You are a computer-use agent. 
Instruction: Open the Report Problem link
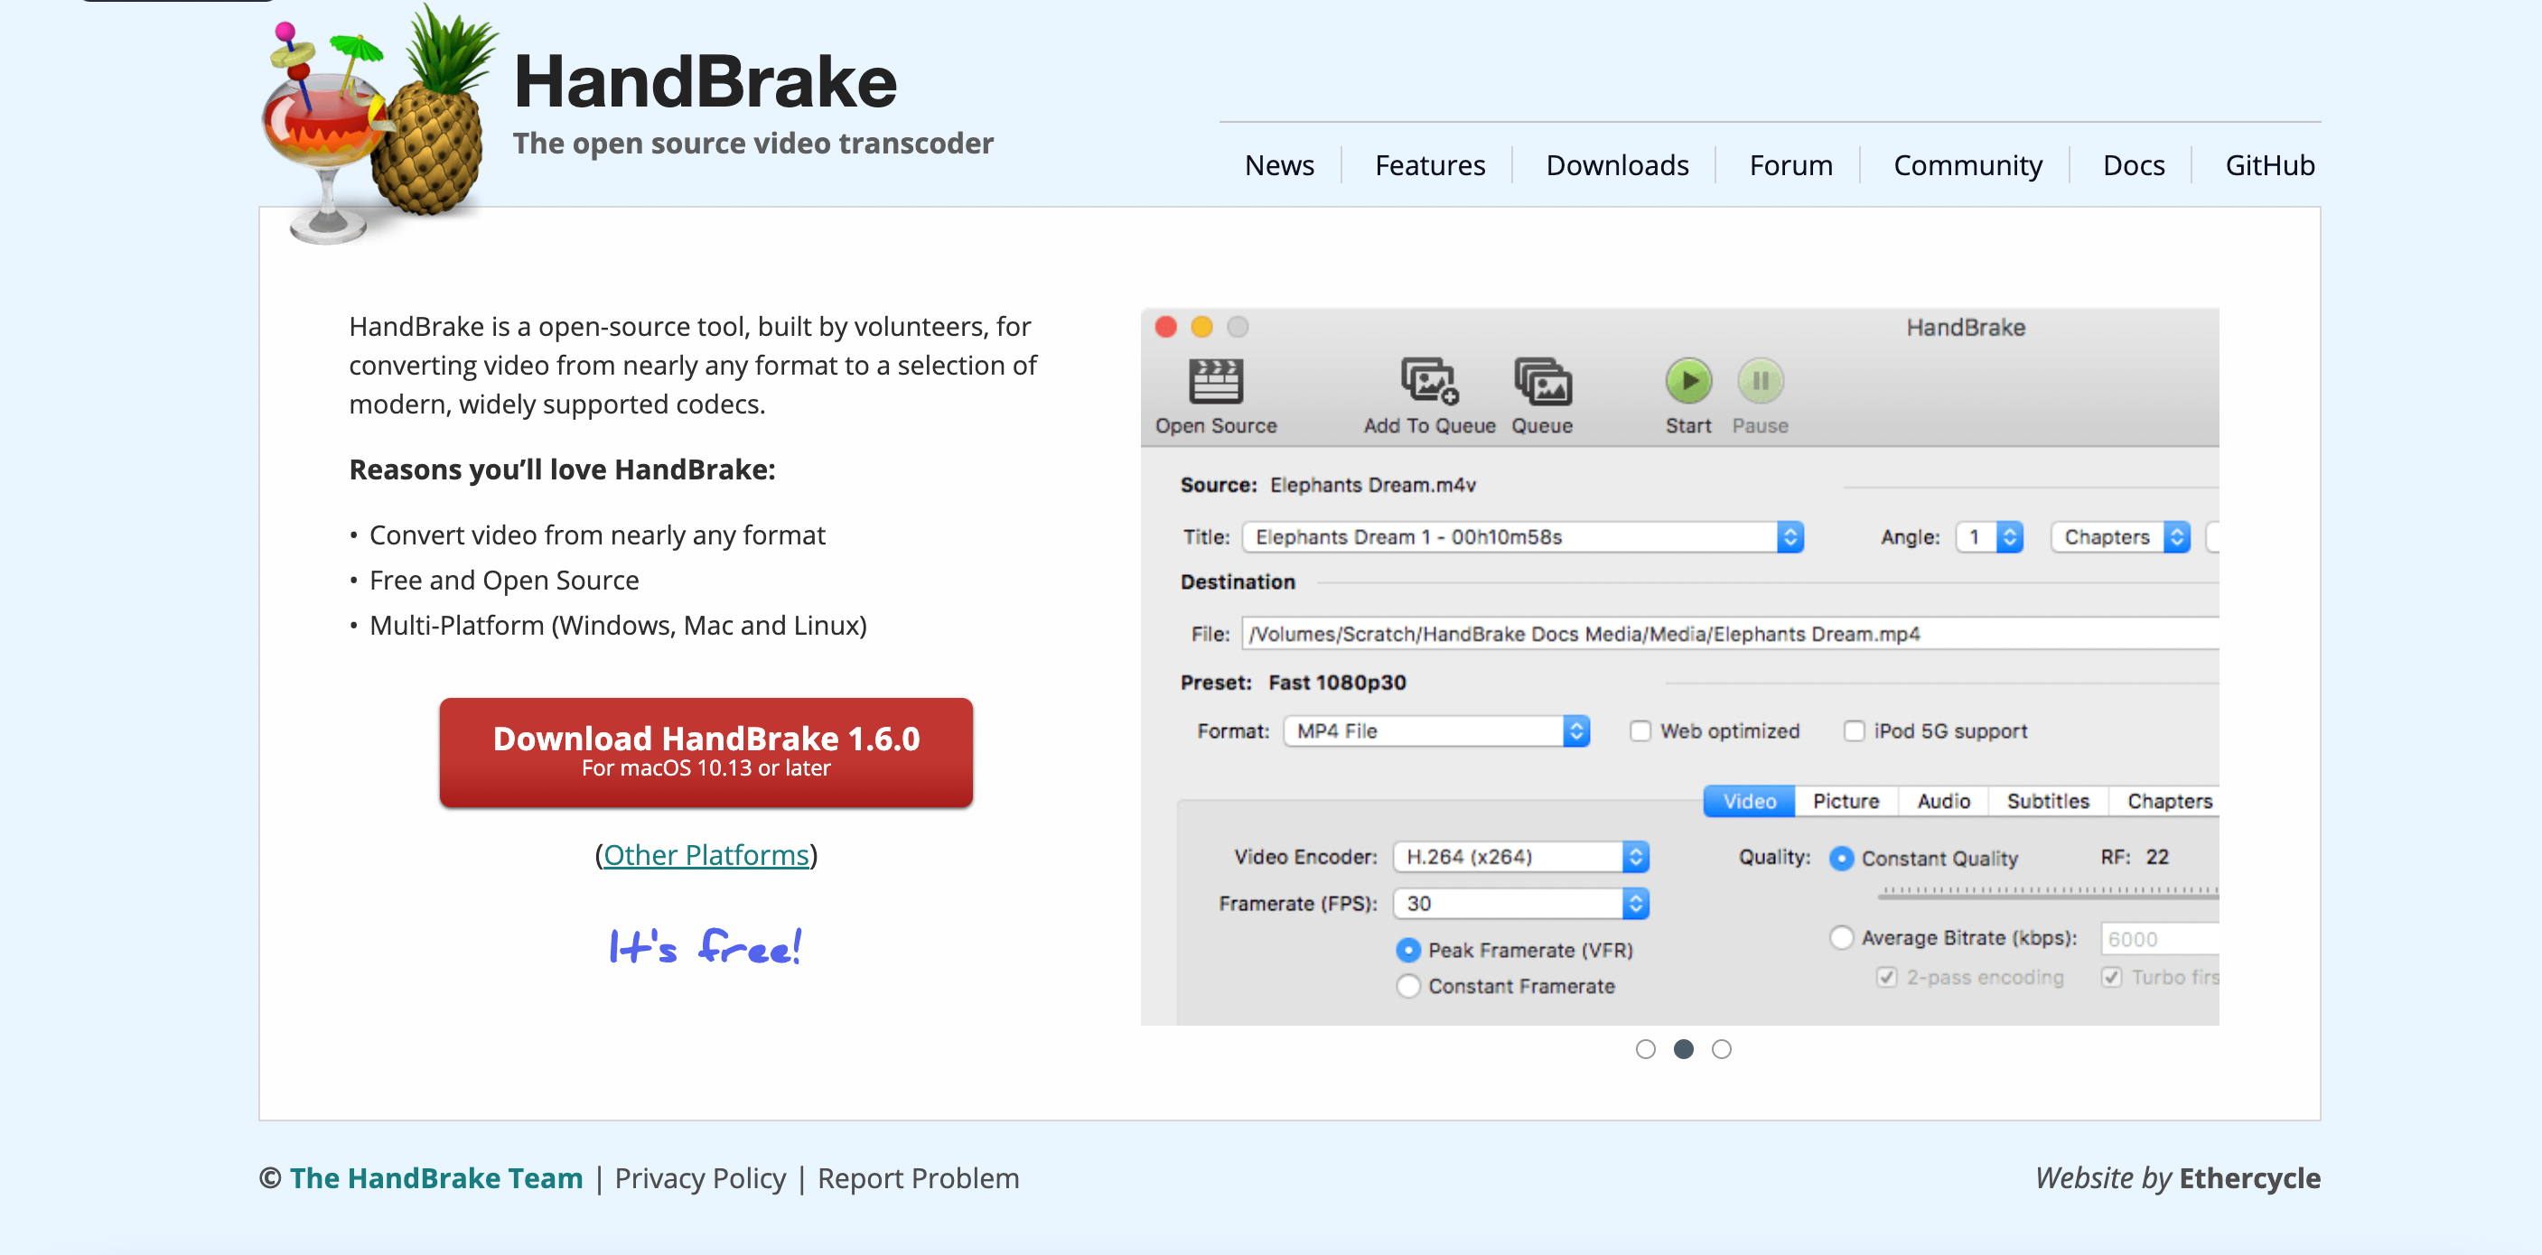(918, 1178)
